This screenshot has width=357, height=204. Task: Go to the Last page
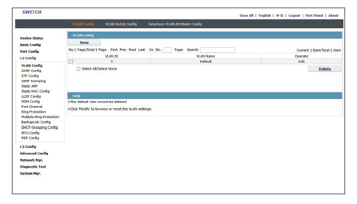pos(142,50)
